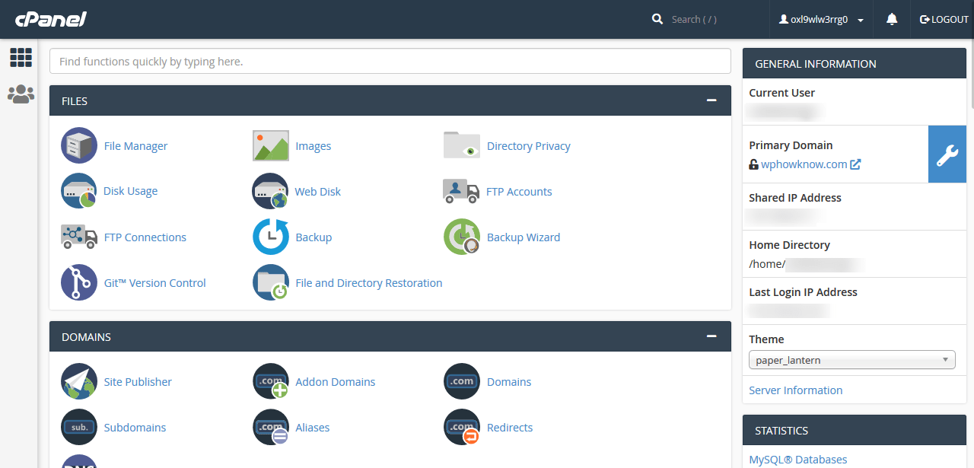The image size is (974, 468).
Task: Open the Backup link
Action: [x=314, y=237]
